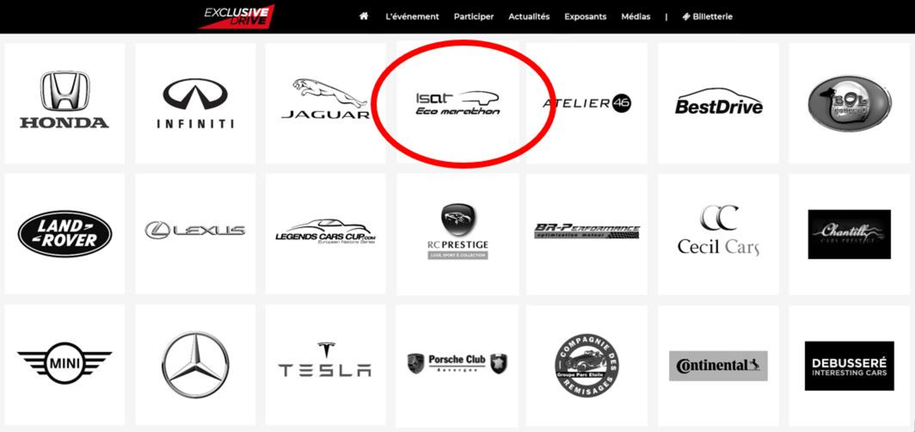
Task: Open the Lexus logo tile
Action: [x=195, y=234]
